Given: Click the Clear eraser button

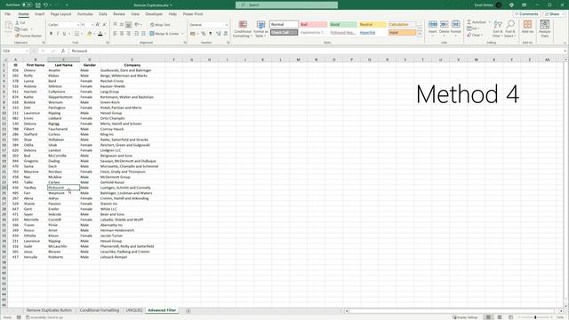Looking at the screenshot, I should click(x=474, y=36).
